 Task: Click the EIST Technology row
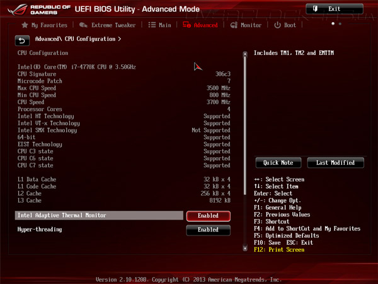123,144
